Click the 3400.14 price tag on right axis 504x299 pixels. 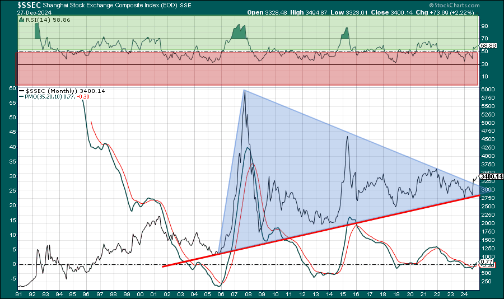click(492, 176)
